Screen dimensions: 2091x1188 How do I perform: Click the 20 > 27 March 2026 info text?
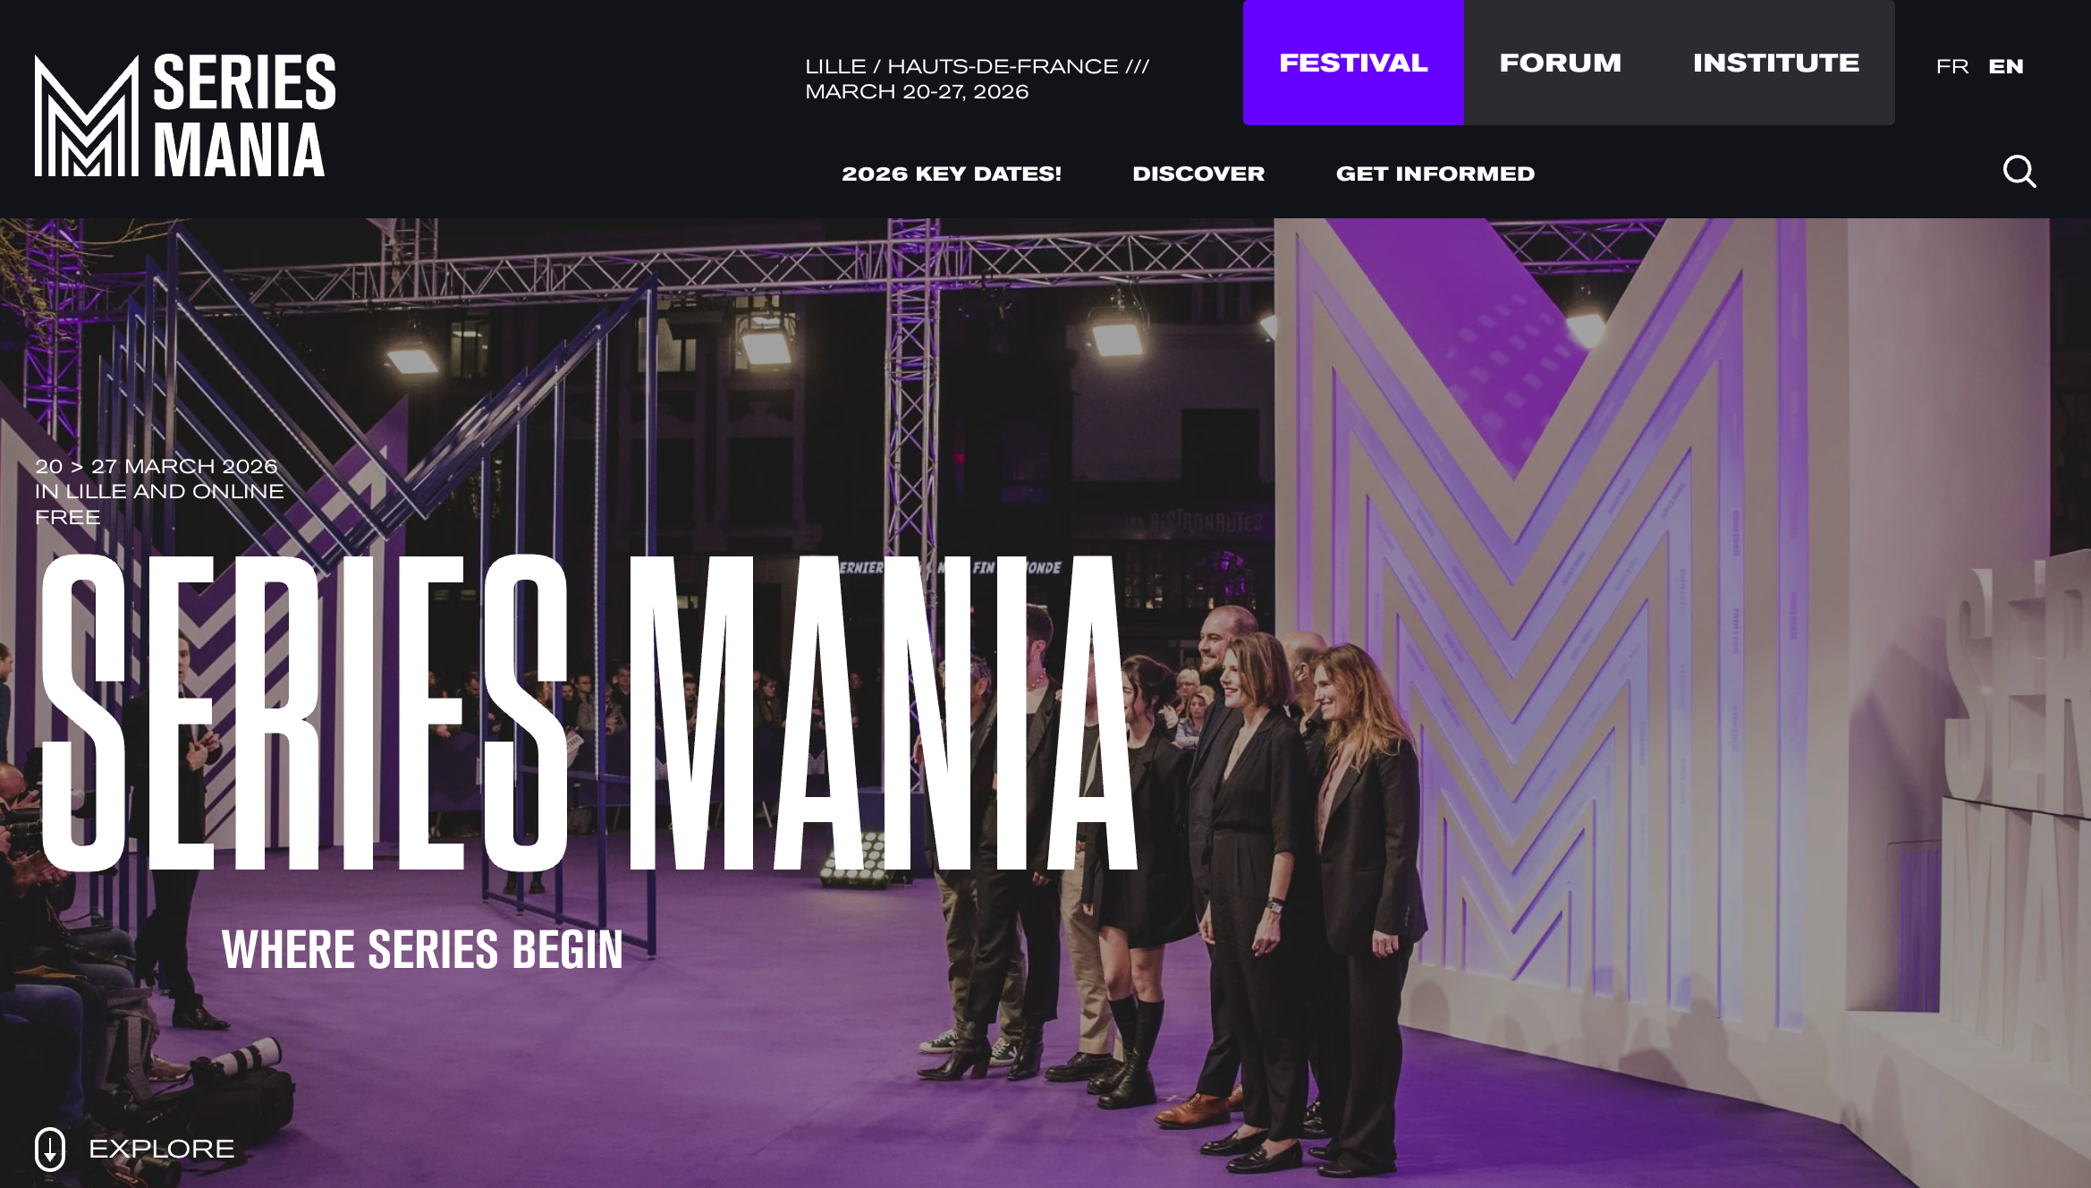tap(157, 466)
